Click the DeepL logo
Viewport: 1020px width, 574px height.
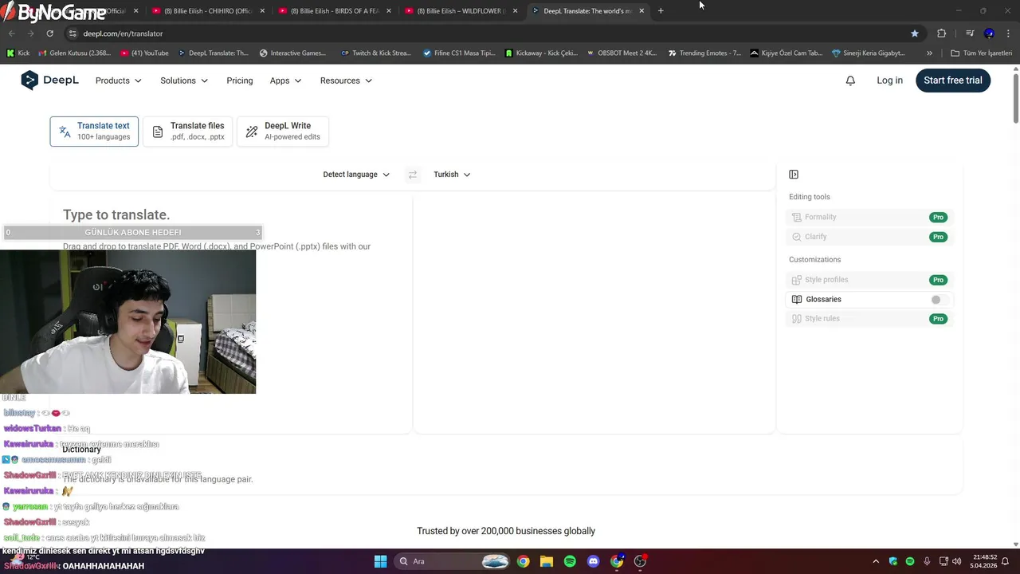click(x=49, y=81)
